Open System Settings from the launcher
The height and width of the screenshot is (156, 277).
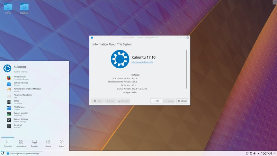35,120
